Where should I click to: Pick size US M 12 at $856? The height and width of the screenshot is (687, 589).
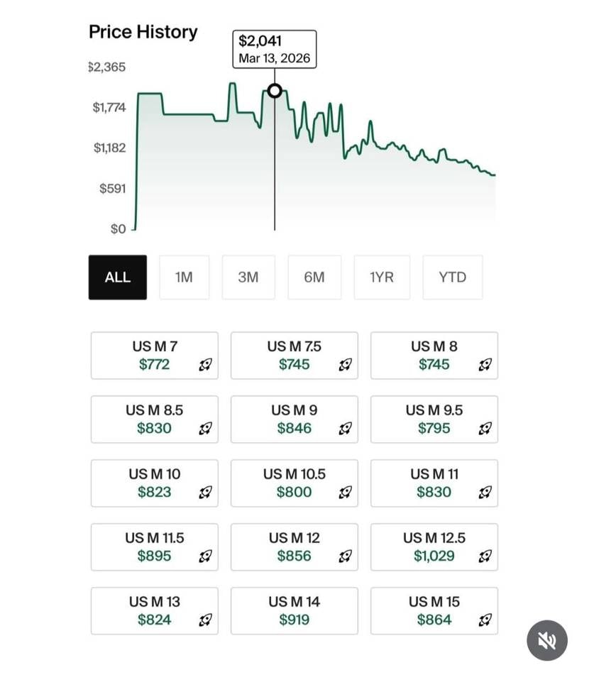click(294, 547)
